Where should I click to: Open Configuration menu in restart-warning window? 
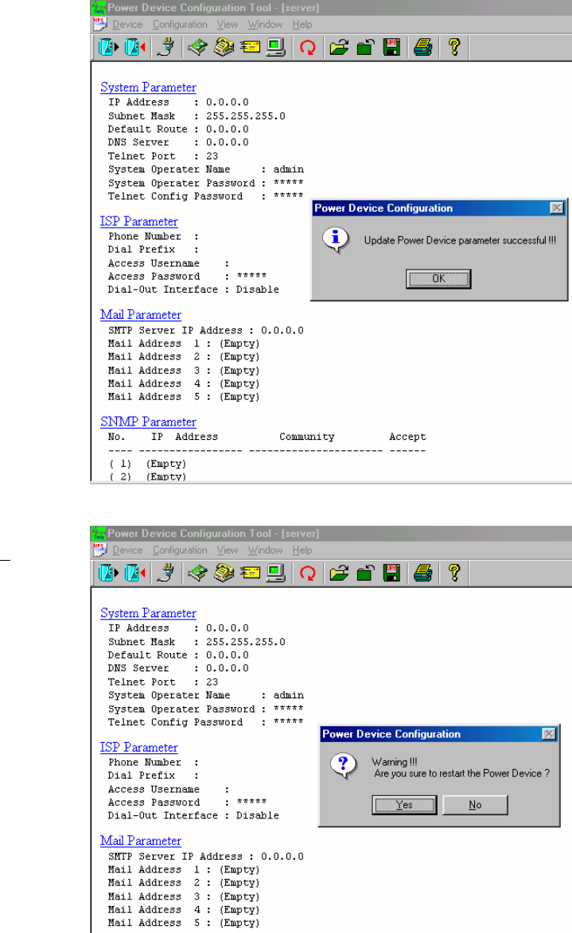180,550
